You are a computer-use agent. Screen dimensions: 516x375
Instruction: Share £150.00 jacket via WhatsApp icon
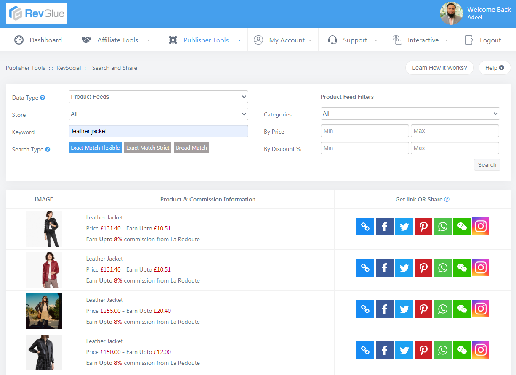click(443, 350)
